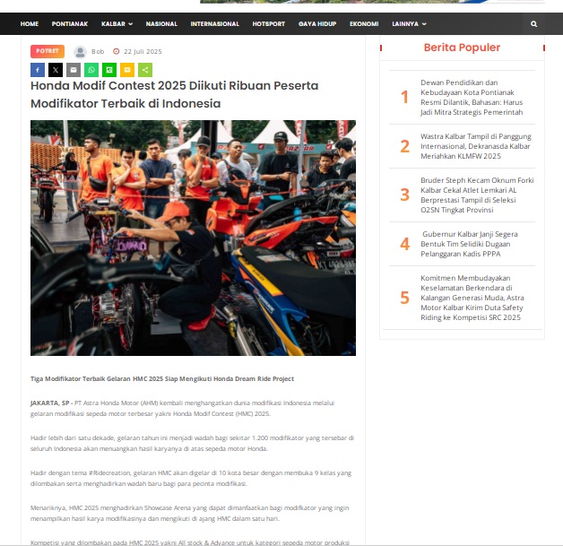Open the light green more-share options icon
This screenshot has height=546, width=563.
click(145, 70)
